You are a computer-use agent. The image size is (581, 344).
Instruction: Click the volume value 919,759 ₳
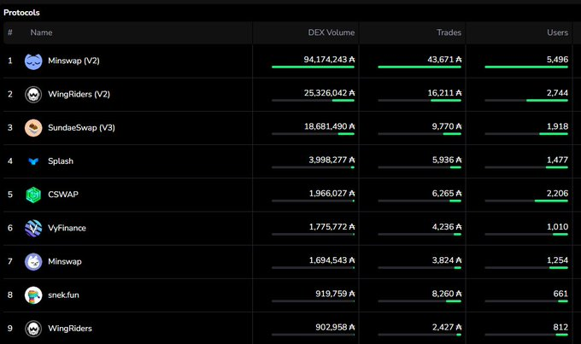pyautogui.click(x=335, y=294)
